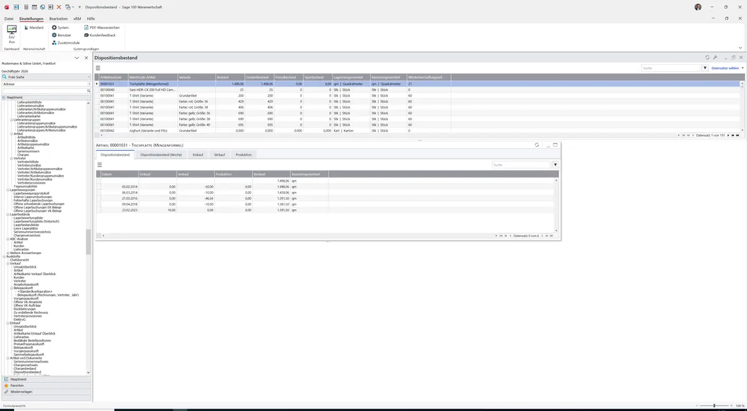Viewport: 747px width, 411px height.
Task: Open the Favoriten navigation section
Action: 17,385
